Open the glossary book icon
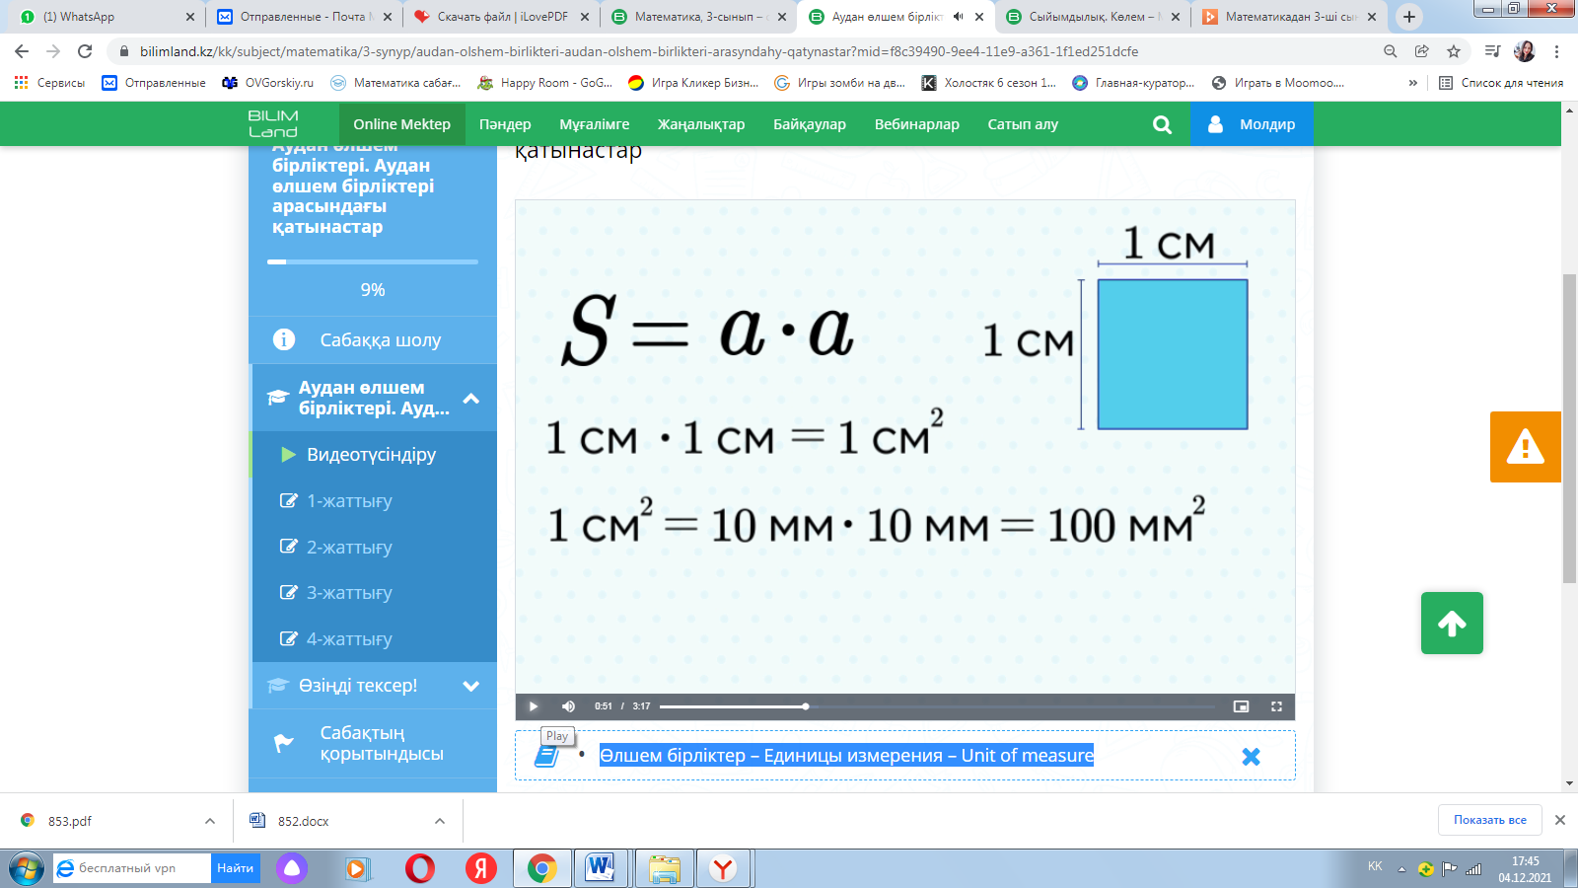 pos(546,756)
